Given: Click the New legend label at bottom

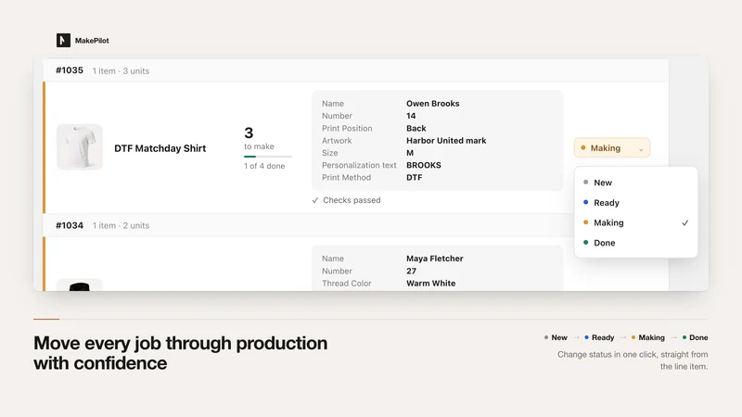Looking at the screenshot, I should [x=559, y=337].
